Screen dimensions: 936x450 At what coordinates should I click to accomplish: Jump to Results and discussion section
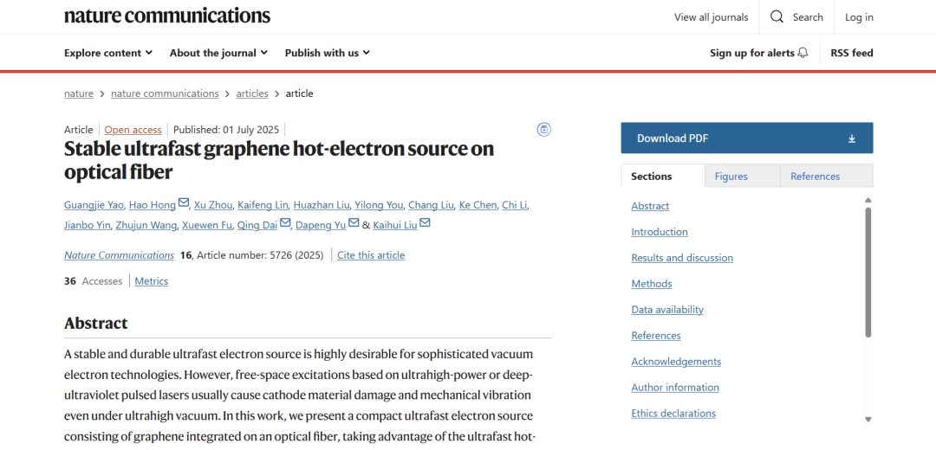682,258
